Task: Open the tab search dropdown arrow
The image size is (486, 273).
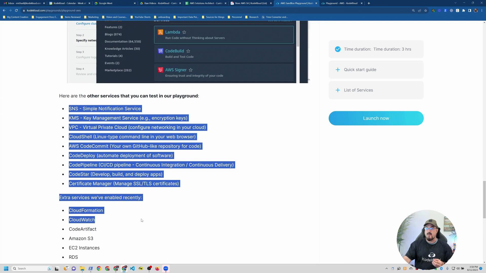Action: (455, 3)
